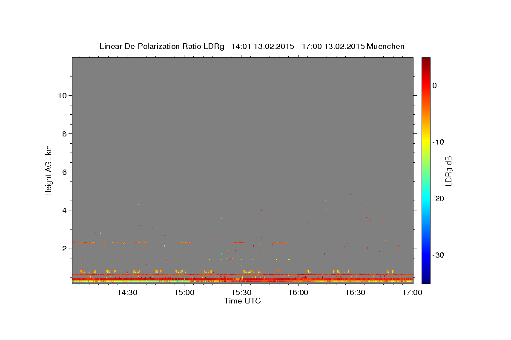This screenshot has width=511, height=340.
Task: Click the 'LDRg dB' colorbar label
Action: pos(448,170)
